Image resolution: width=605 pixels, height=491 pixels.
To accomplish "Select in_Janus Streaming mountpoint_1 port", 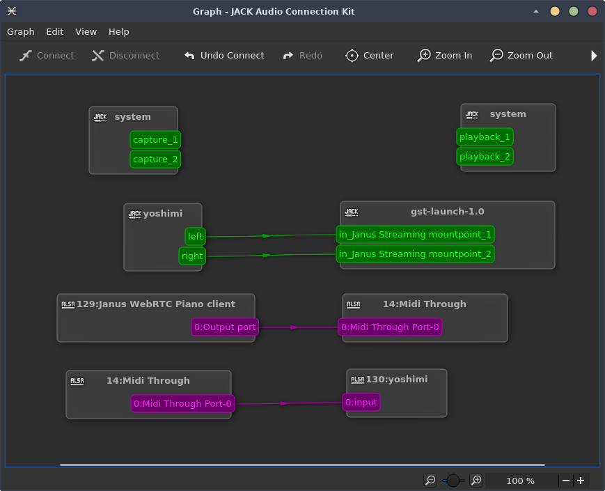I will (415, 234).
